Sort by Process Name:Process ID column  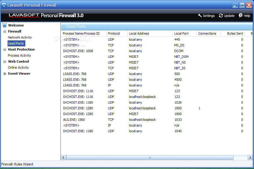point(83,33)
